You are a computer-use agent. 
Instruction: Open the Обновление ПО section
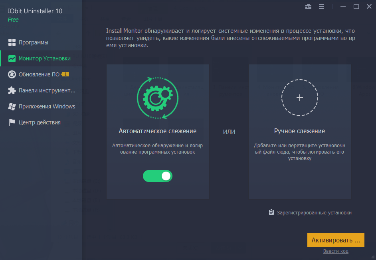pos(41,74)
